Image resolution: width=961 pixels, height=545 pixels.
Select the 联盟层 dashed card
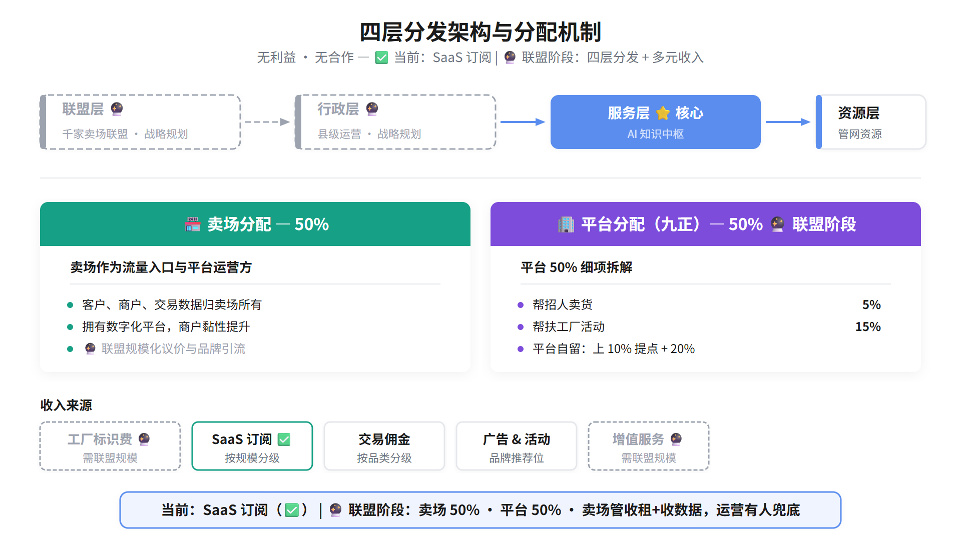click(x=141, y=122)
